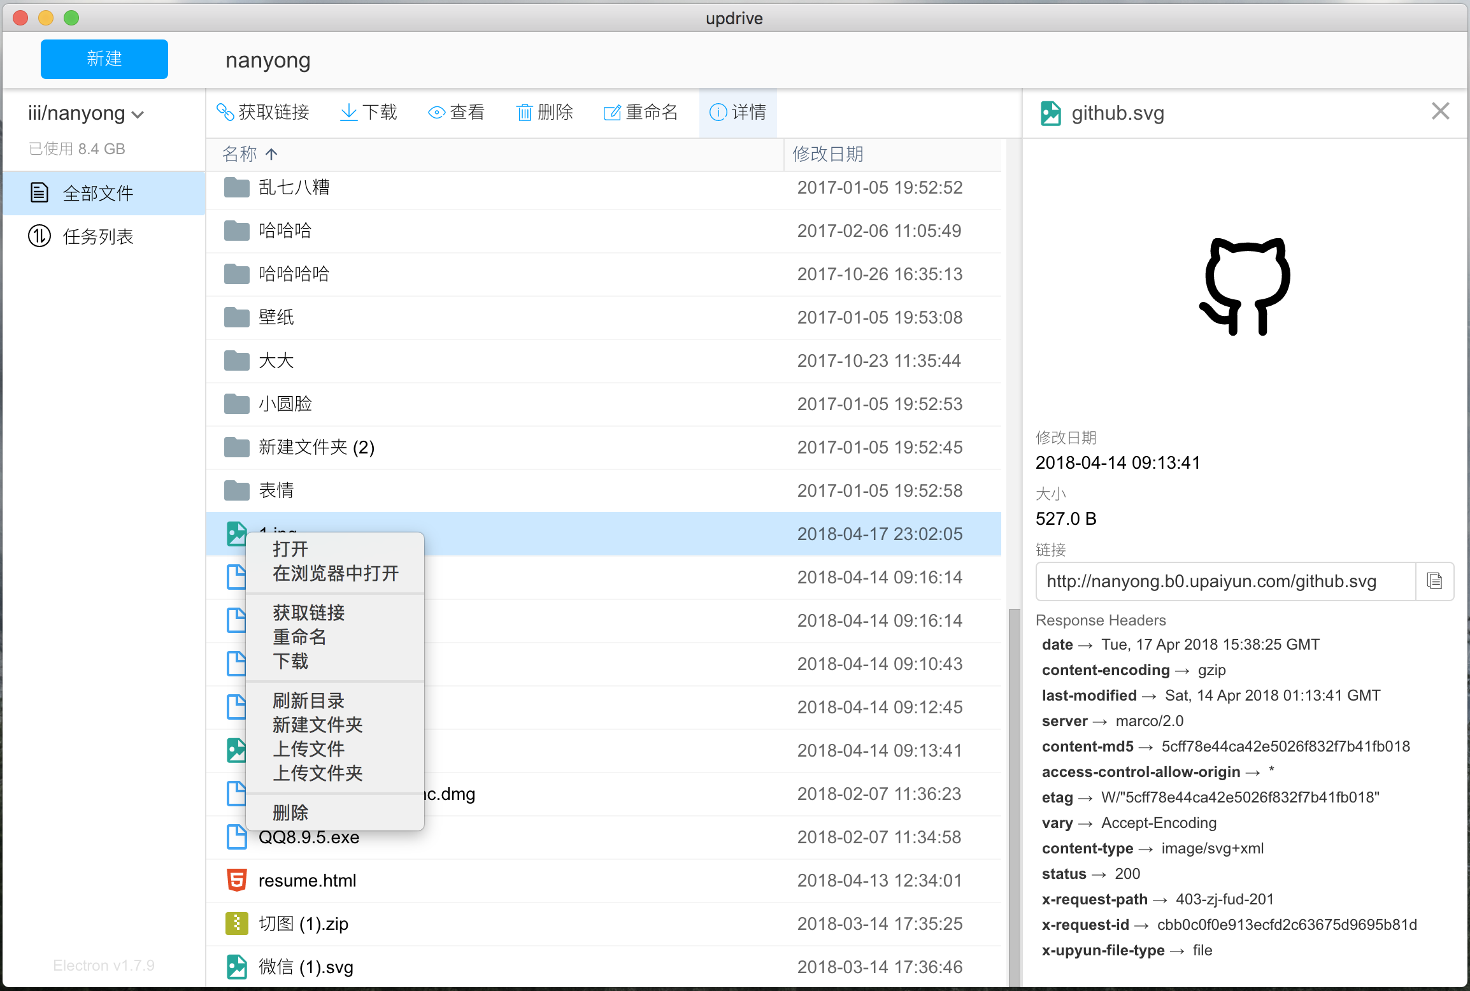Viewport: 1470px width, 991px height.
Task: Click the 查看 eye view icon
Action: [x=436, y=113]
